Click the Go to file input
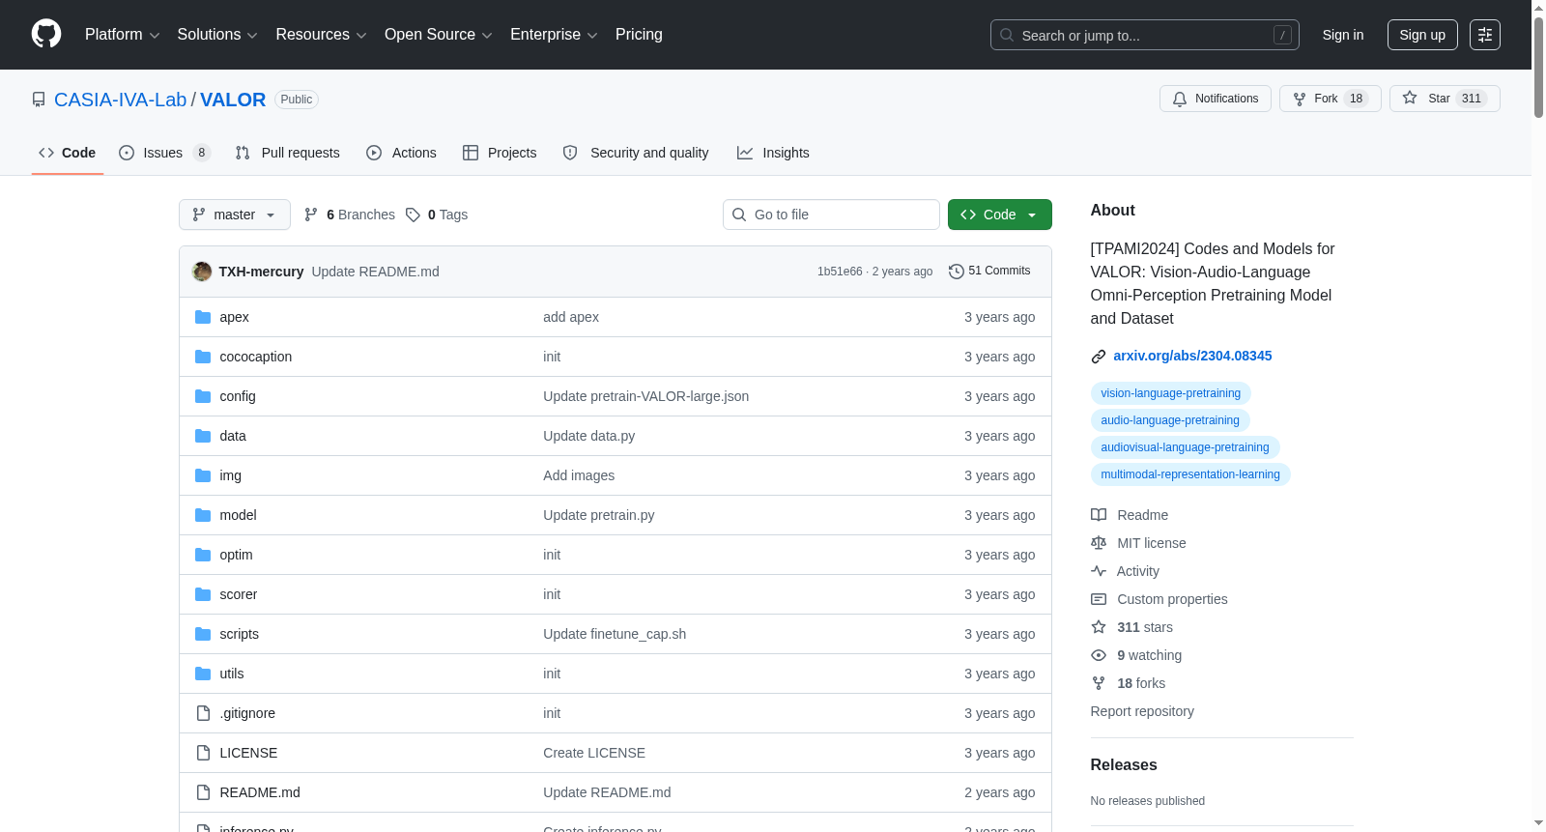Screen dimensions: 1546x832 [831, 215]
